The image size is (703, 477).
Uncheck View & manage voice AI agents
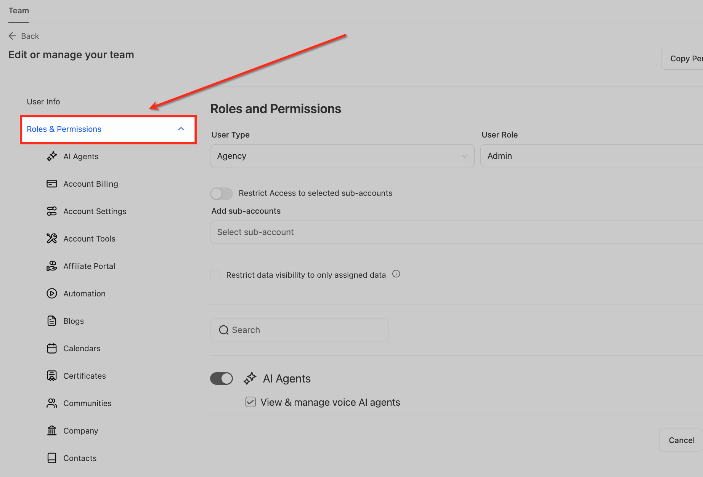pyautogui.click(x=250, y=402)
